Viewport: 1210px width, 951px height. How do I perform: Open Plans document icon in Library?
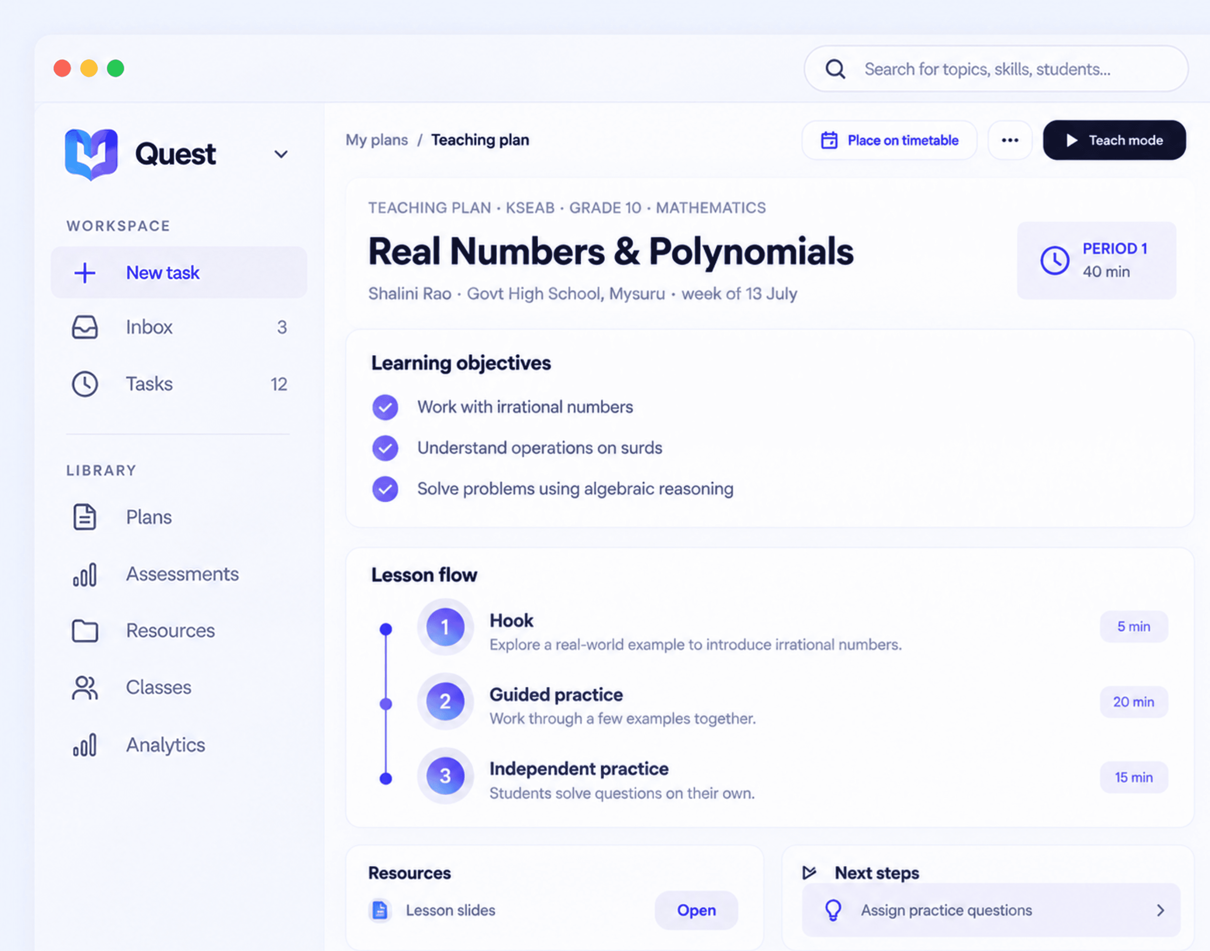click(85, 517)
